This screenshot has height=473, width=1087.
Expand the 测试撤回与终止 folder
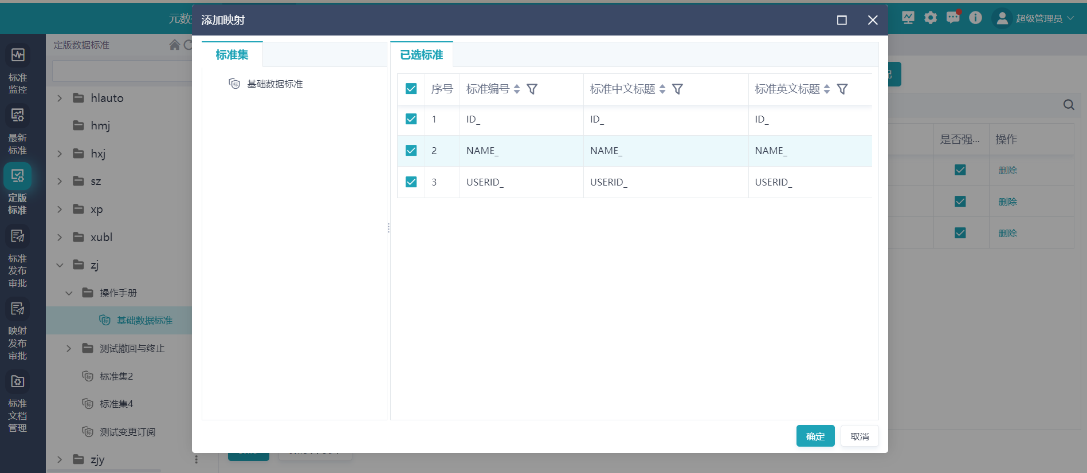point(69,349)
